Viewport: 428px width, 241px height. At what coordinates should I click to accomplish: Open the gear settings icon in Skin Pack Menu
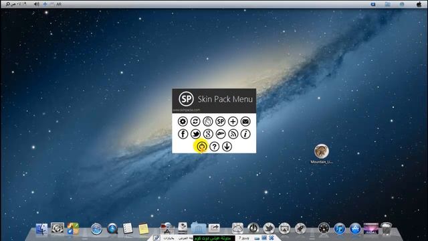pos(183,121)
